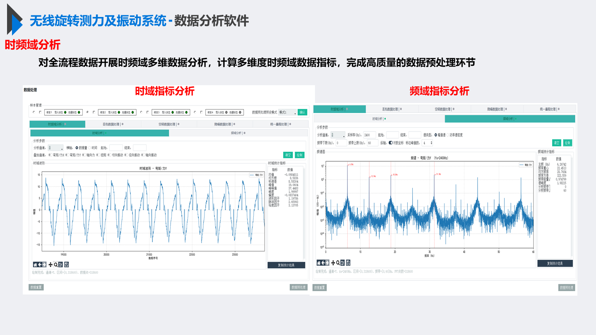596x335 pixels.
Task: Toggle 径向振动 overlay channel
Action: coord(126,155)
